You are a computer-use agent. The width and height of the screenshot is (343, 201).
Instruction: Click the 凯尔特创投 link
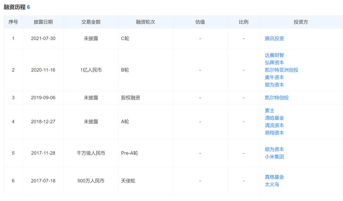277,98
